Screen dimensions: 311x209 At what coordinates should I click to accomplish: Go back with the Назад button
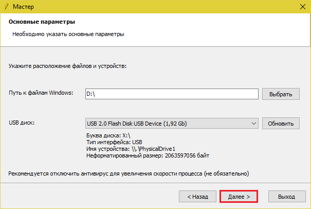click(197, 197)
